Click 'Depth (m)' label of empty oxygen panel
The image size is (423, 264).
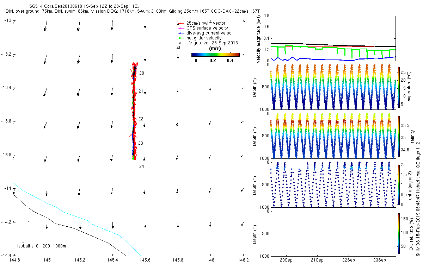pyautogui.click(x=255, y=234)
